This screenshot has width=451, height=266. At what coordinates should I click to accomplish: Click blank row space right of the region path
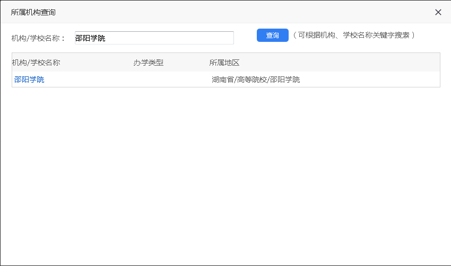371,79
